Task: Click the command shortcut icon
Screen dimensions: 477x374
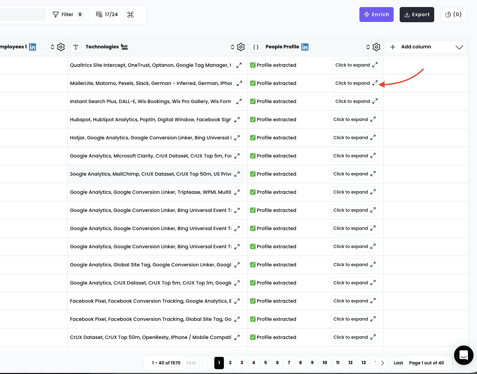Action: click(x=130, y=15)
